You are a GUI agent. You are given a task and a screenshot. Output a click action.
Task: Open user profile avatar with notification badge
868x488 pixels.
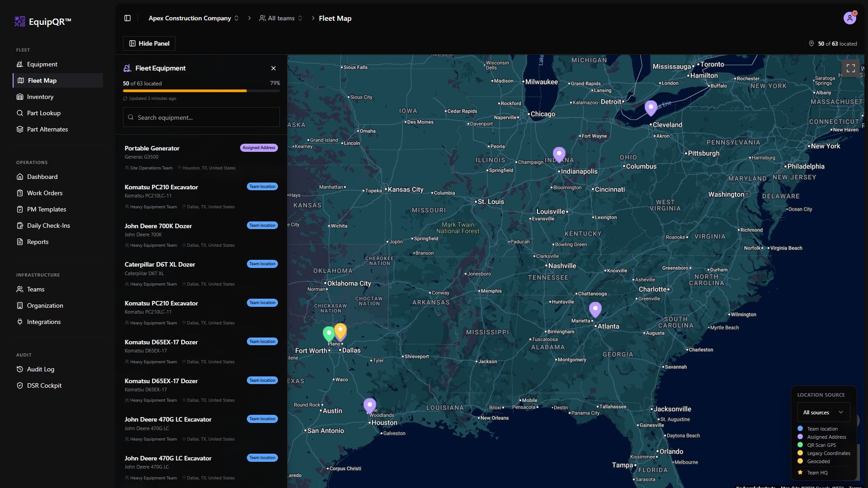coord(850,18)
